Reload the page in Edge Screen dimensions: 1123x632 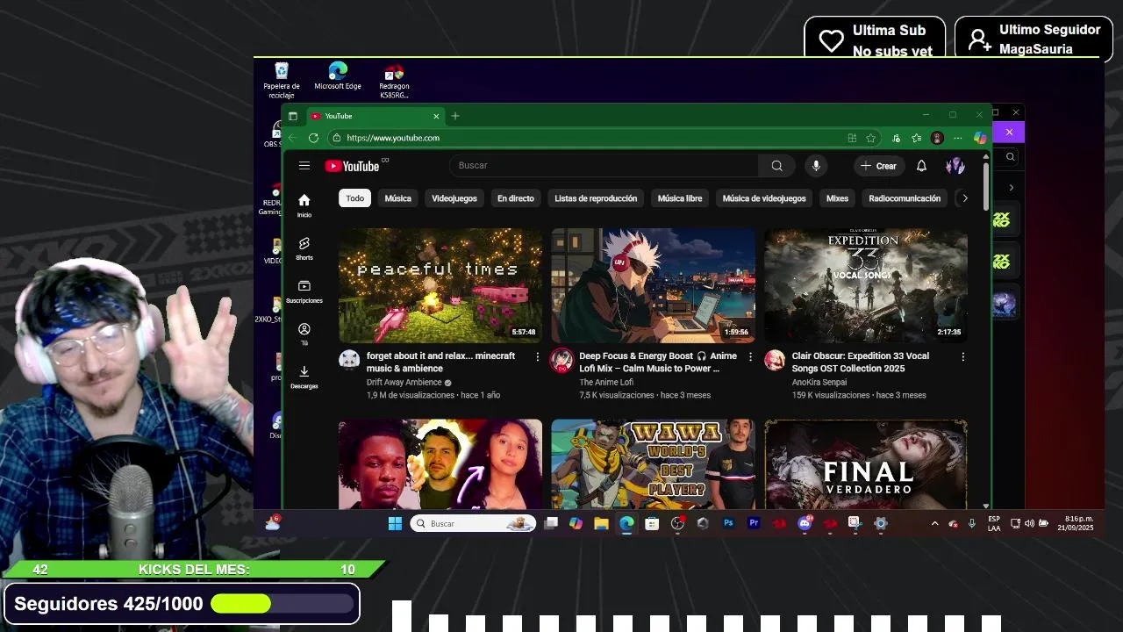click(x=313, y=138)
